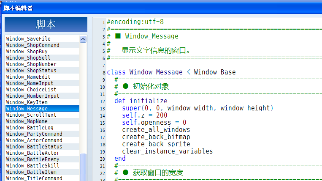Viewport: 322px width, 181px height.
Task: Click the clear_instance_variables code line
Action: coord(168,151)
